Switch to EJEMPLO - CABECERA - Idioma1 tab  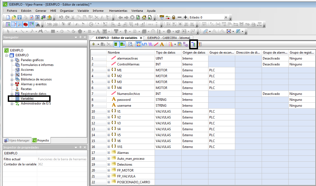[169, 38]
